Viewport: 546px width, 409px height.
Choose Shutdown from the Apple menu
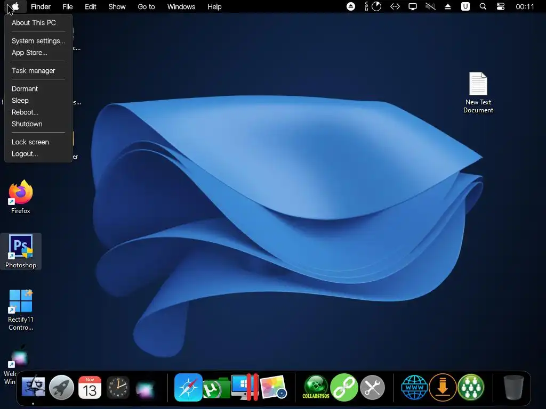click(27, 124)
